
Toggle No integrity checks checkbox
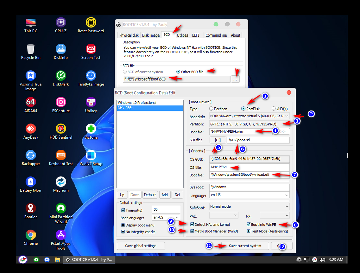point(123,232)
